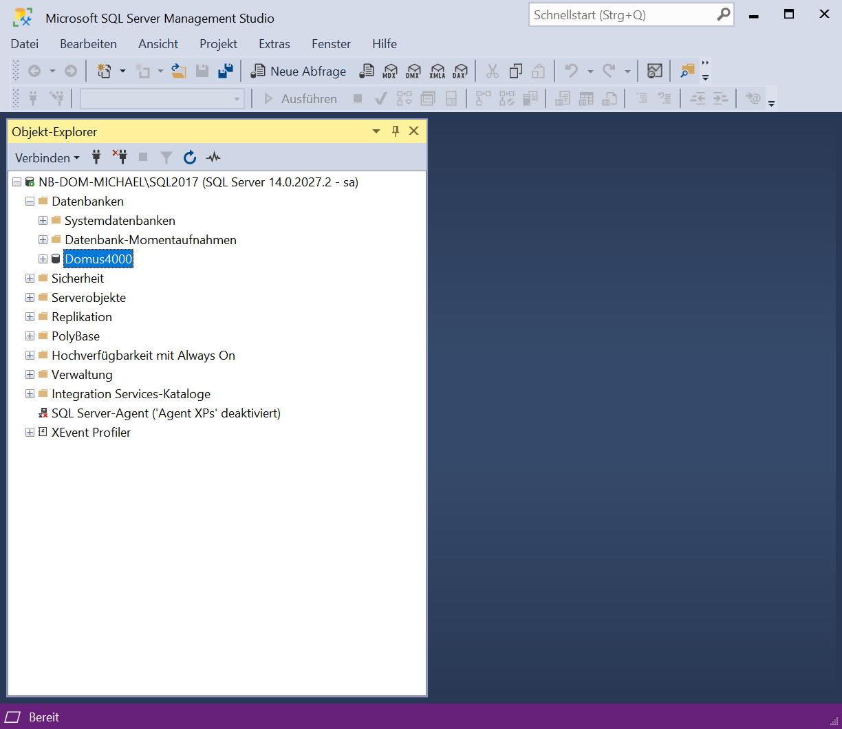The image size is (842, 729).
Task: Select the Systemdatenbanken tree item
Action: tap(120, 221)
